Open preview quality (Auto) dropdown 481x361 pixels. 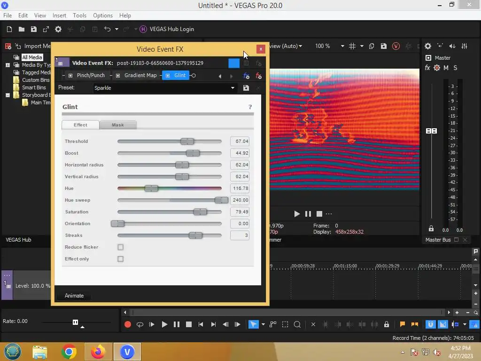pyautogui.click(x=286, y=46)
